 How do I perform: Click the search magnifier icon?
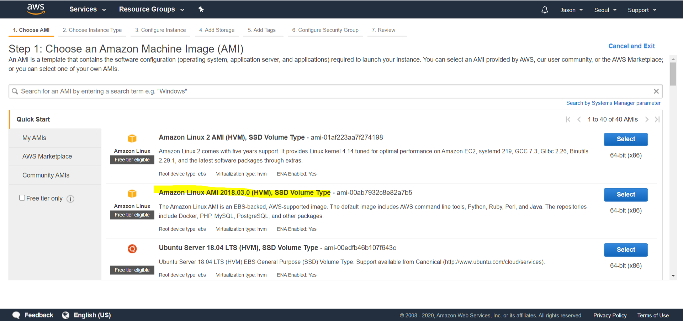tap(15, 91)
